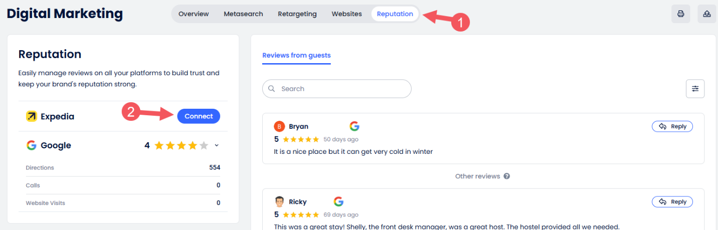Click the help icon beside Other reviews
Screen dimensions: 718x230
[507, 176]
